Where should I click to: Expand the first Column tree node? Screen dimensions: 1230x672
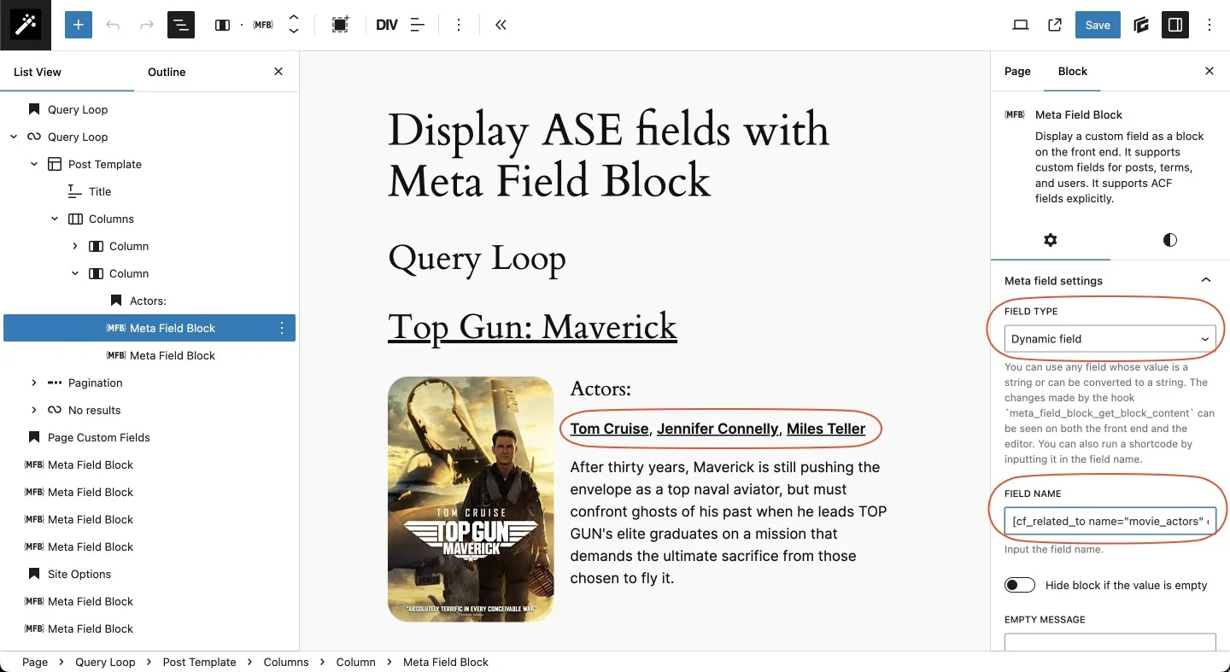pyautogui.click(x=75, y=246)
